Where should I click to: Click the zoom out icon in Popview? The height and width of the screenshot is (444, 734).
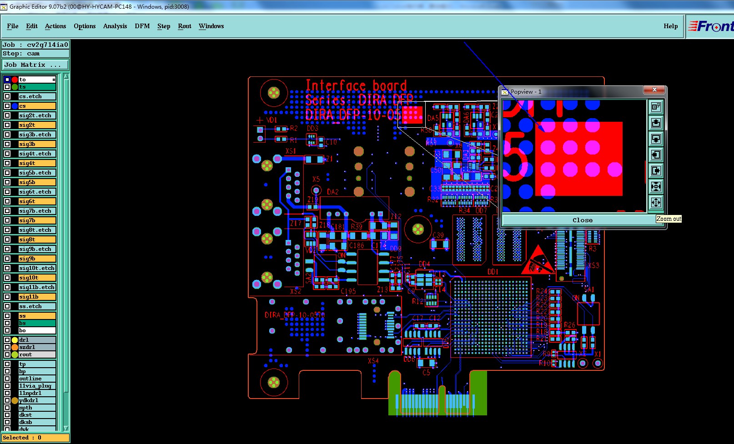tap(656, 202)
